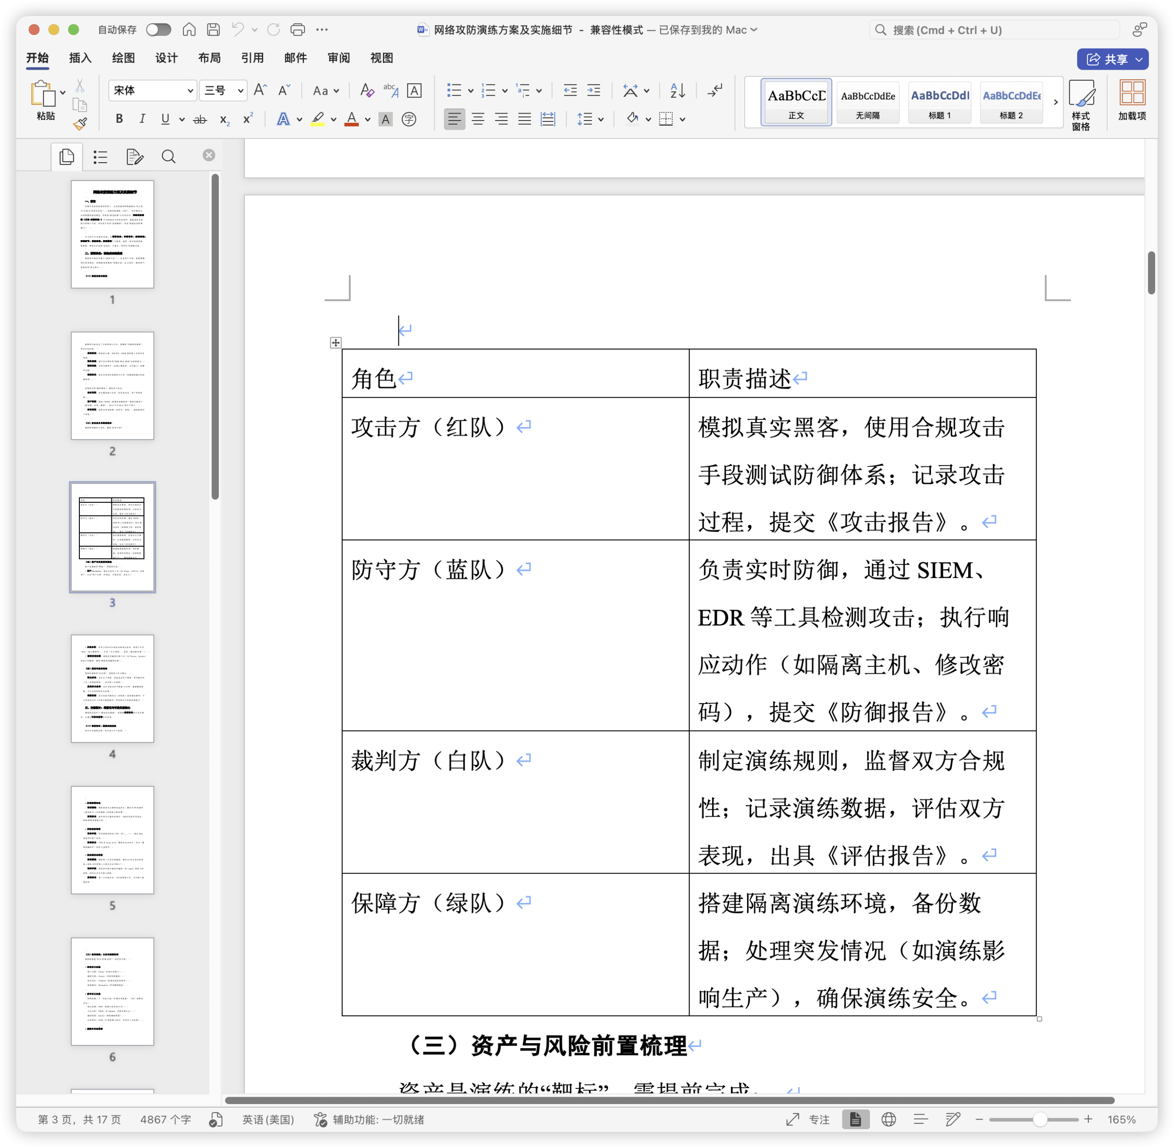
Task: Decrease paragraph indent
Action: coord(570,90)
